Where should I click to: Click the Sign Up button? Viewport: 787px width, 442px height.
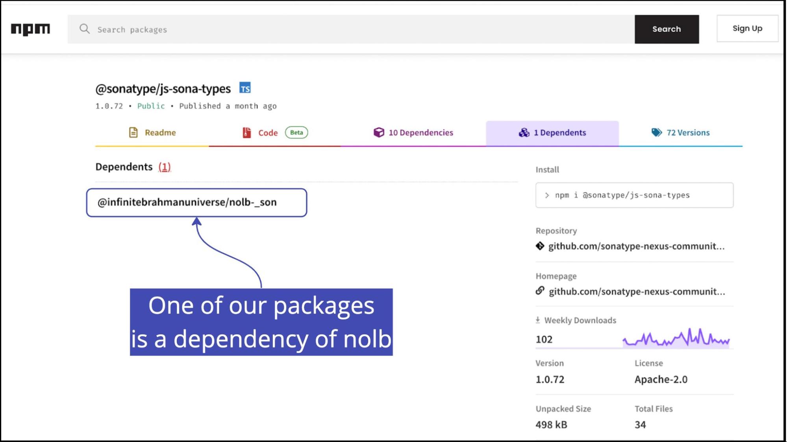(x=747, y=28)
